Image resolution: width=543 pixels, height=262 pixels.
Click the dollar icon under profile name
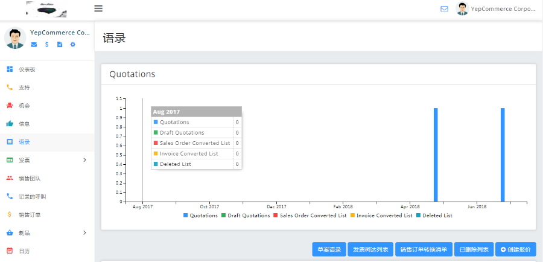coord(47,45)
